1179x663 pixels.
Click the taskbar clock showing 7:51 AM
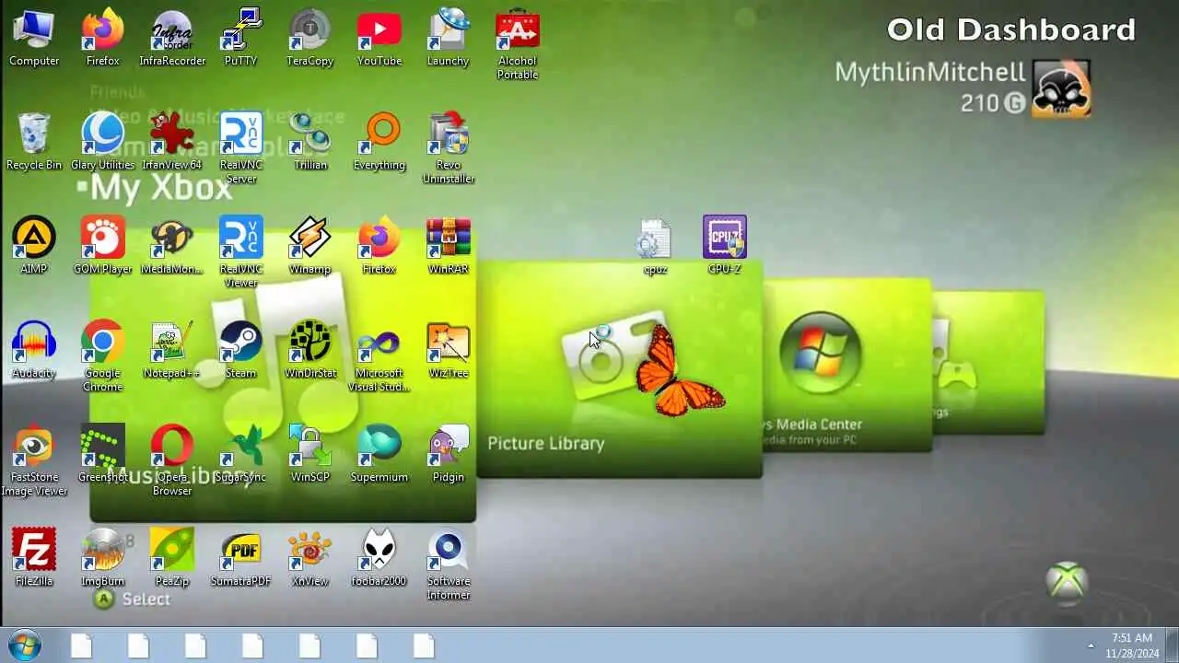pyautogui.click(x=1132, y=645)
